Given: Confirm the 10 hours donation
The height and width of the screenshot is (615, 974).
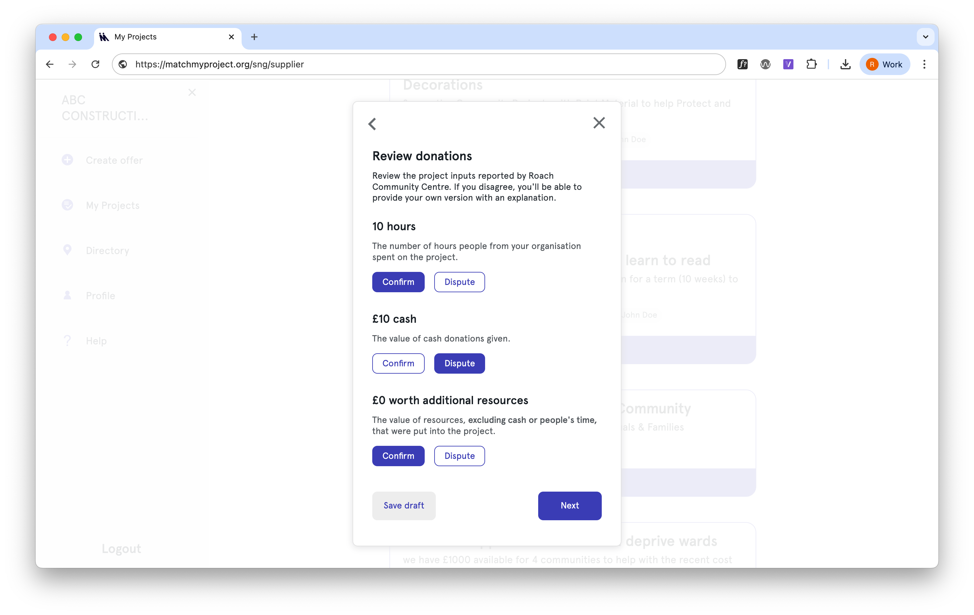Looking at the screenshot, I should click(x=398, y=282).
